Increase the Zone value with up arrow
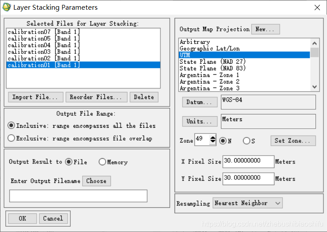 click(213, 138)
